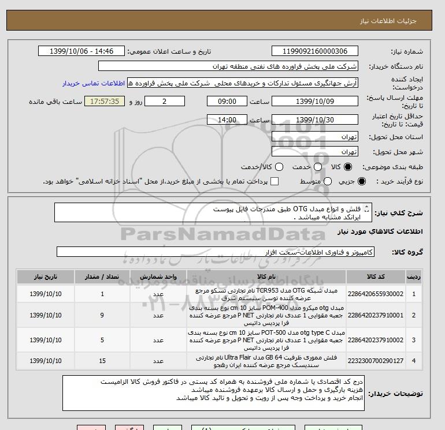Click the POT-500 type C adapter name

click(x=266, y=340)
